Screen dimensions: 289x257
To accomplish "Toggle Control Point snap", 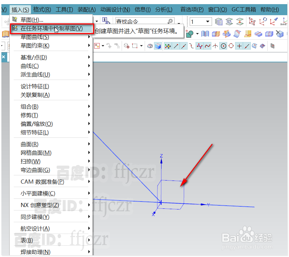I will (191, 46).
